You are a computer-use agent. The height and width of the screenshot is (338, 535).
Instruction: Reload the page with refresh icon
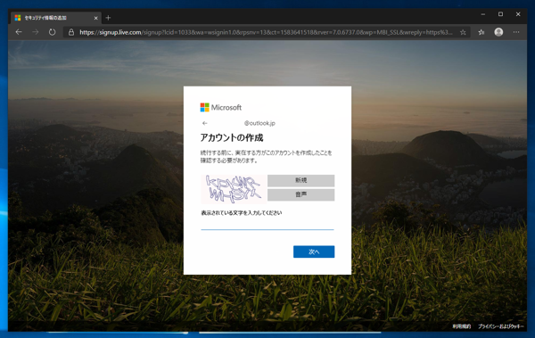[x=52, y=32]
